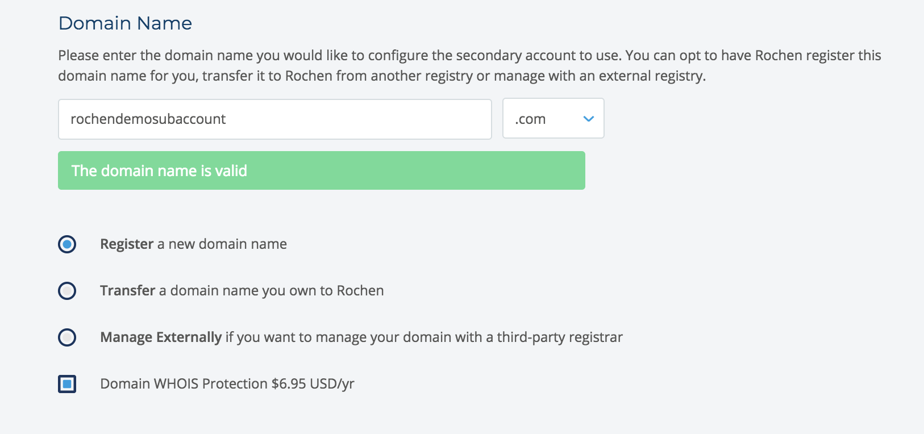Click the Domain WHOIS Protection label
Viewport: 924px width, 434px height.
[227, 384]
